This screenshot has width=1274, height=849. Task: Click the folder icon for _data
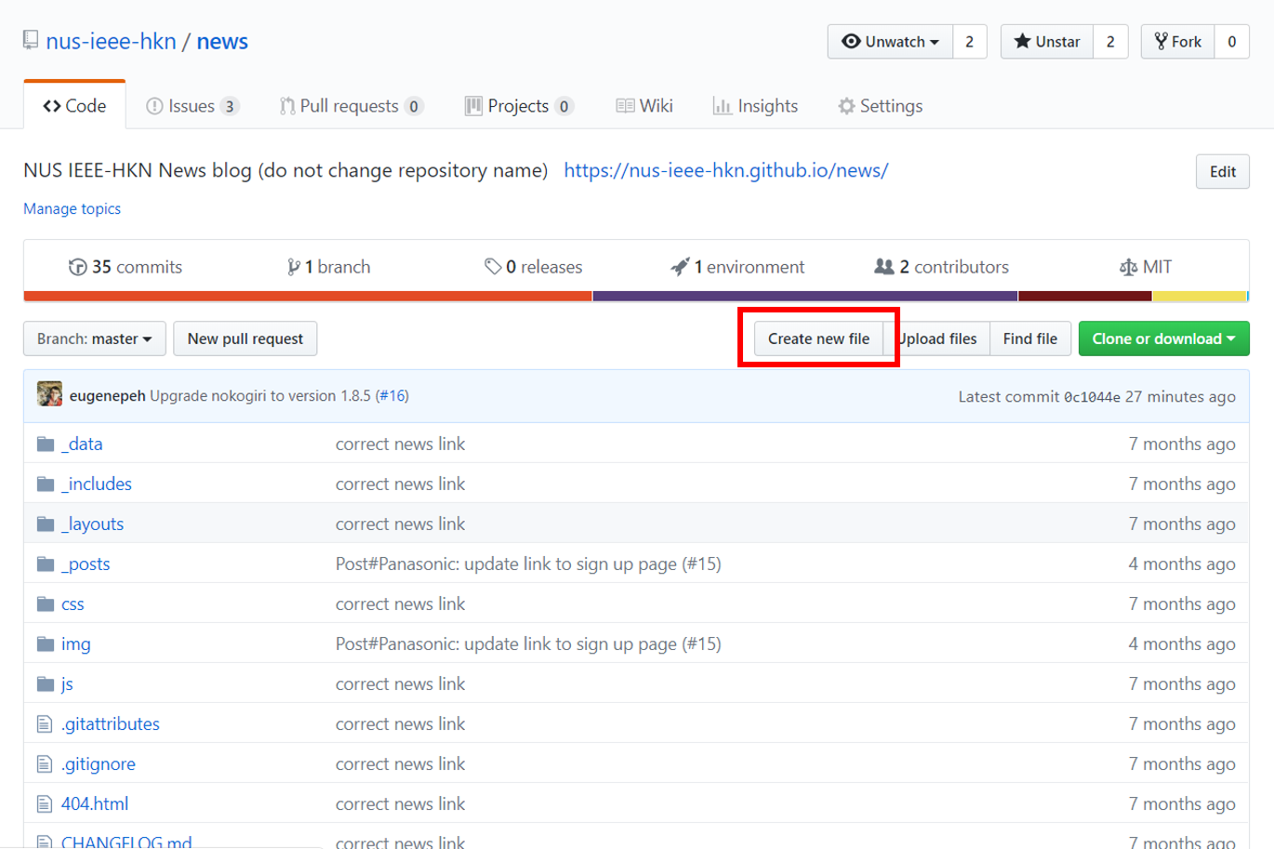pyautogui.click(x=46, y=444)
